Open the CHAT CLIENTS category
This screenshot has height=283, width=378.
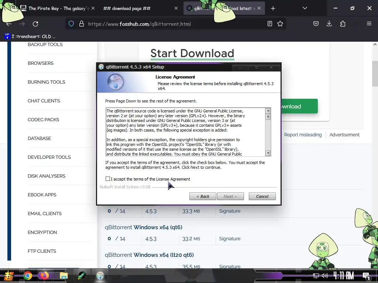pos(44,101)
